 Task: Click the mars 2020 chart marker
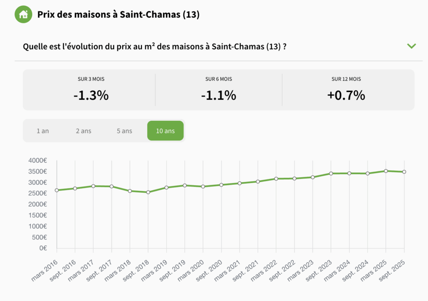[203, 186]
